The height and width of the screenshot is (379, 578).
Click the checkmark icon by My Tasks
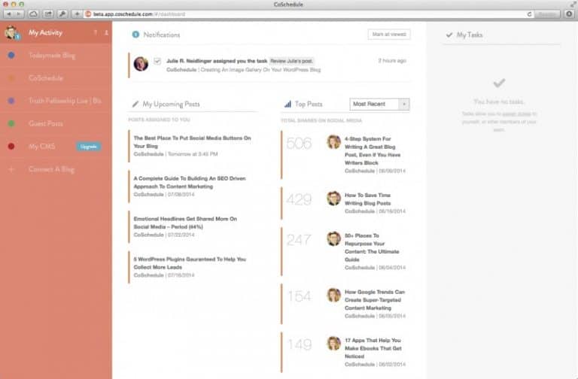click(x=449, y=35)
